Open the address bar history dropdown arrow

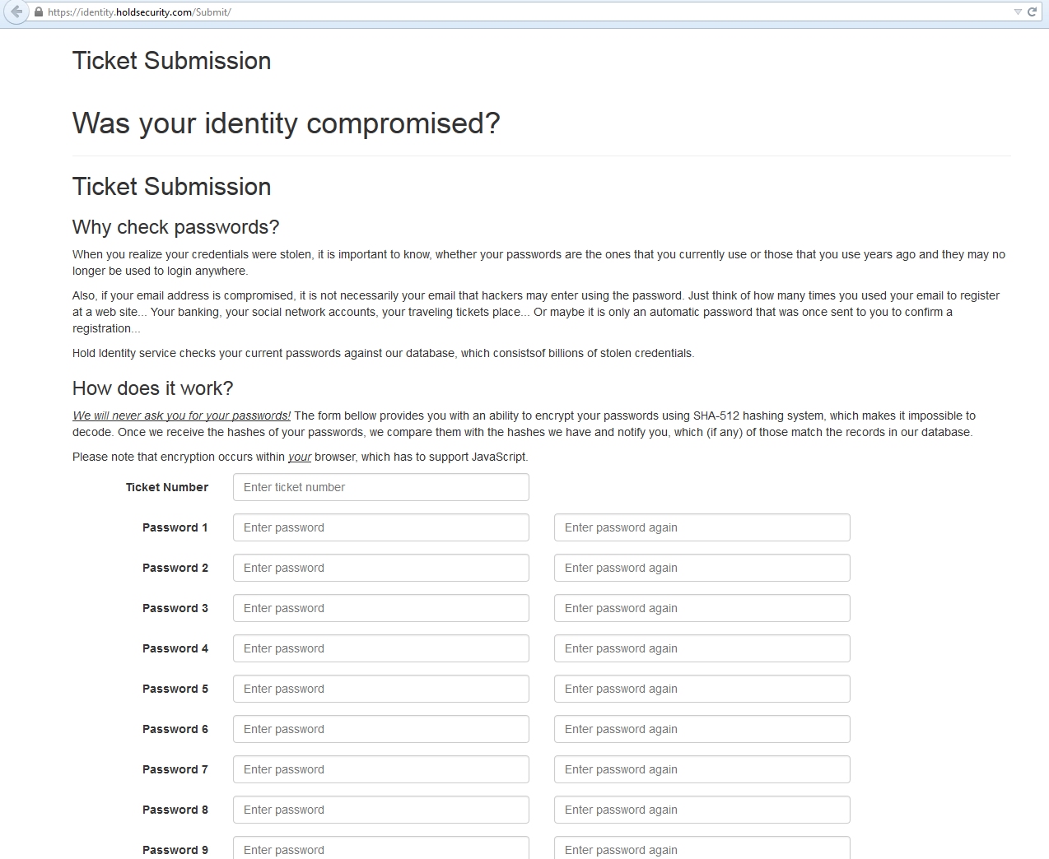coord(1018,12)
